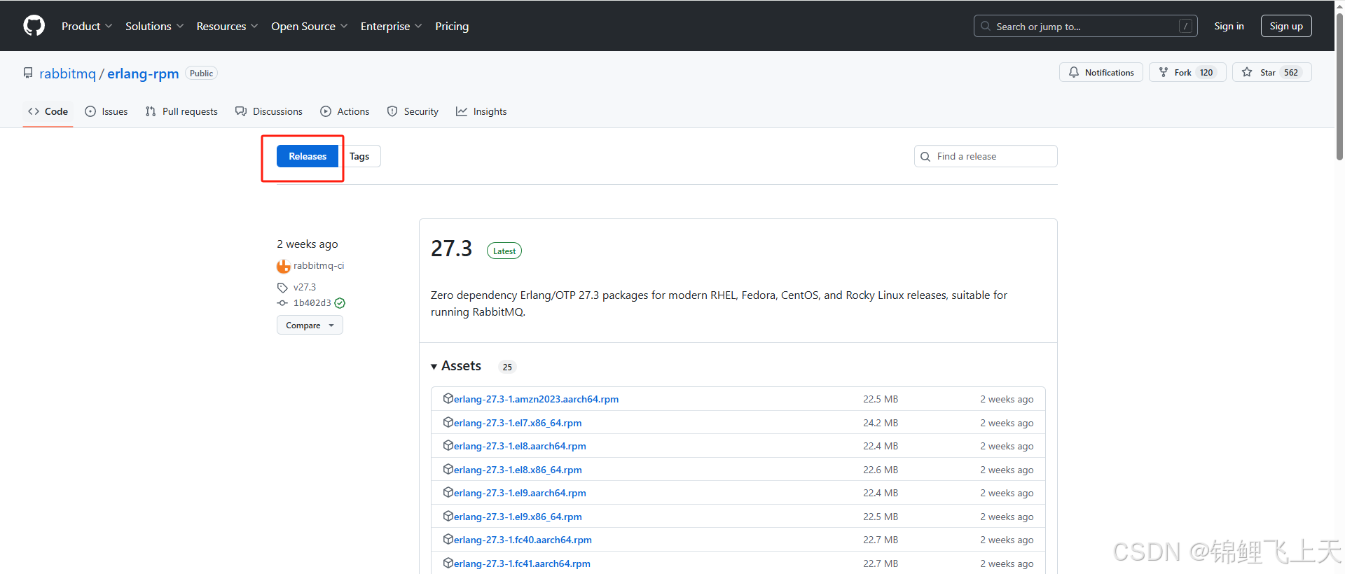Click the Star count 562
Image resolution: width=1345 pixels, height=574 pixels.
1291,72
